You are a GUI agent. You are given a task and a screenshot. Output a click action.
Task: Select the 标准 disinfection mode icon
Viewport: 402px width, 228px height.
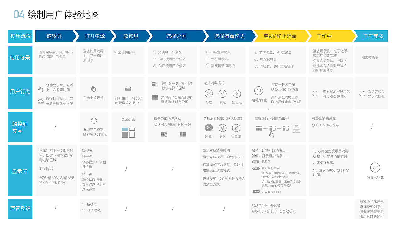209,94
